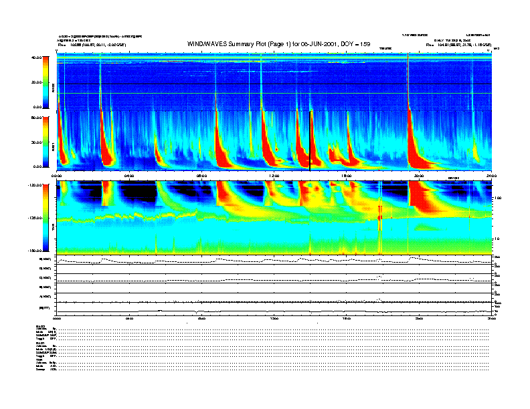Click the 16:00 tick label below RAD1 spectrogram

(x=347, y=176)
